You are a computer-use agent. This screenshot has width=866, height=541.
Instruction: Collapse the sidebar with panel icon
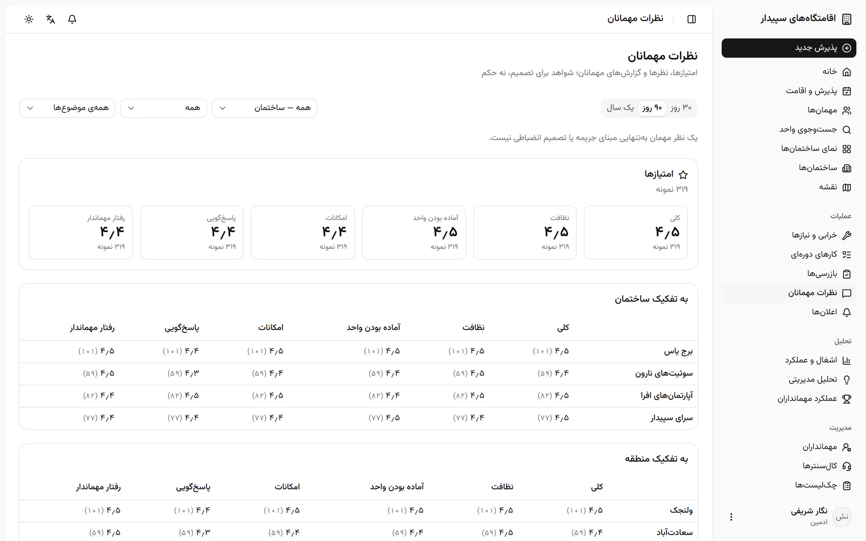tap(692, 19)
